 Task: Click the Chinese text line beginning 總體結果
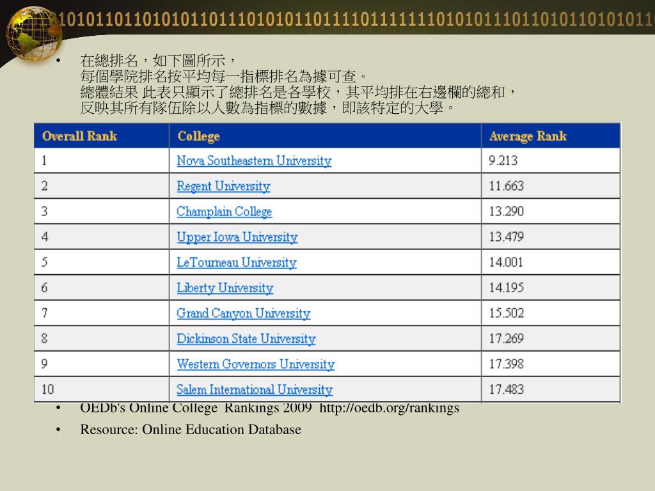[299, 92]
